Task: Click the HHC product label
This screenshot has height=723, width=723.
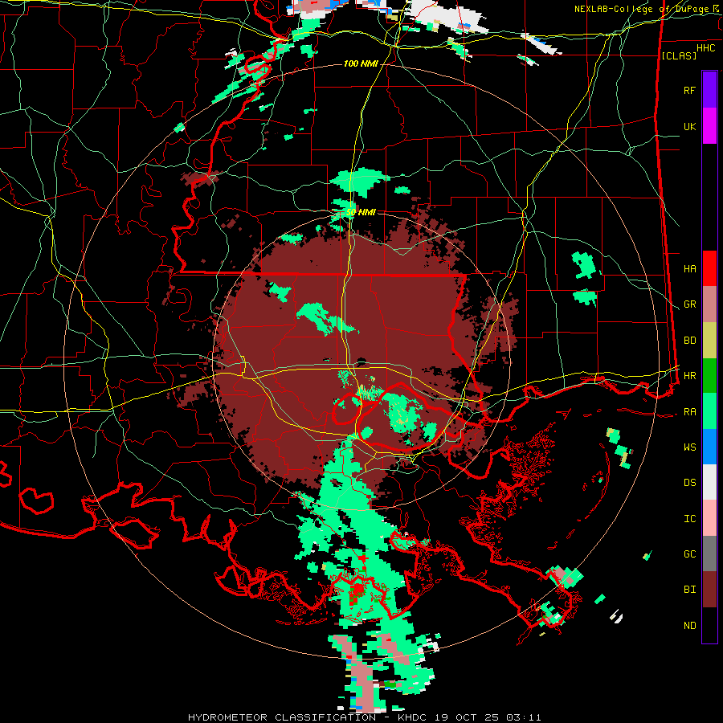Action: pyautogui.click(x=706, y=48)
